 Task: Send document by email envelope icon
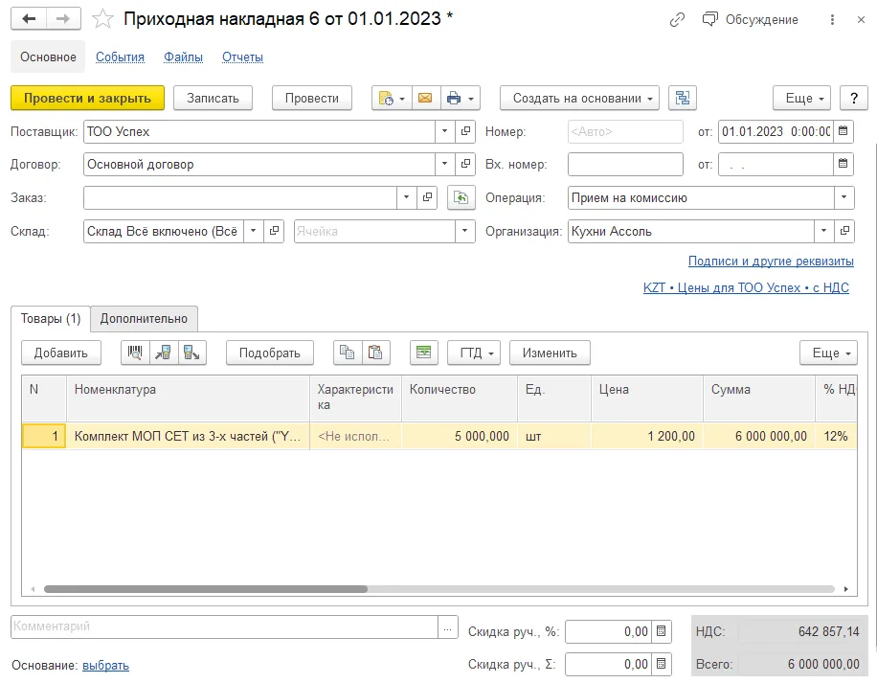pyautogui.click(x=426, y=99)
